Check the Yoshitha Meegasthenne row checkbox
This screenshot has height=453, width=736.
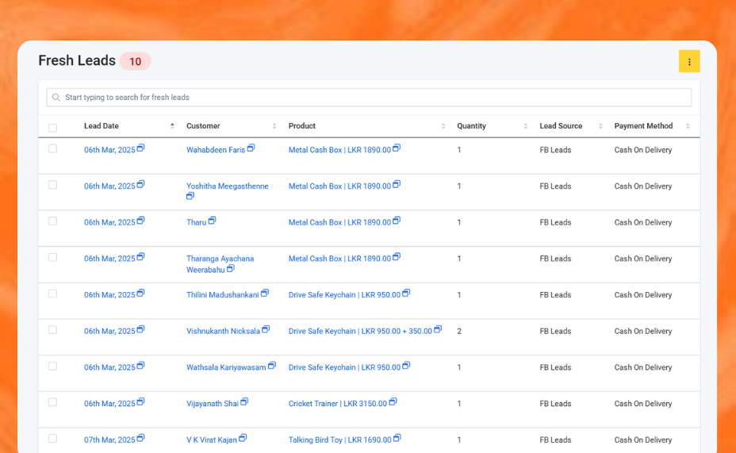tap(52, 185)
